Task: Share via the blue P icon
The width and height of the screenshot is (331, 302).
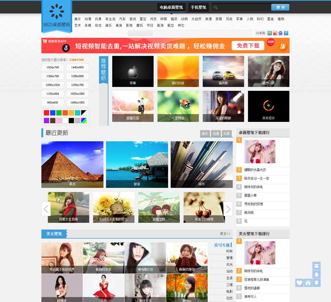Action: pyautogui.click(x=286, y=33)
